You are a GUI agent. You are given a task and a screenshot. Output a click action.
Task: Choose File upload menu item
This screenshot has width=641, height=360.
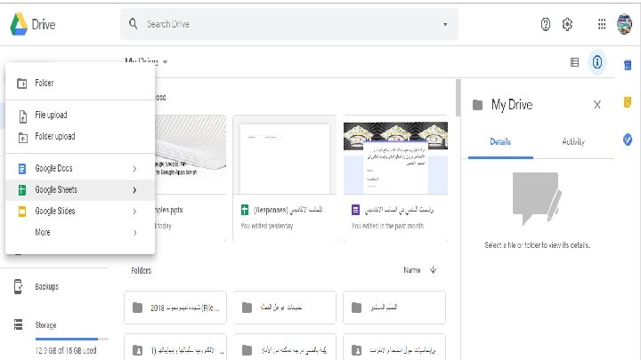(x=80, y=116)
